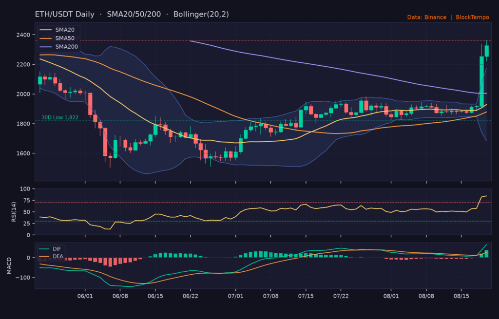This screenshot has width=499, height=319.
Task: Click the 06/22 date label
Action: tap(191, 296)
